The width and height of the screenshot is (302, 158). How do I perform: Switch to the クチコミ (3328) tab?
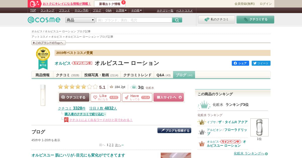pyautogui.click(x=67, y=75)
